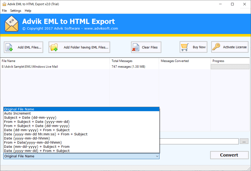Screen dimensions: 251x171
Task: Select From + Subject + Date (yyyy-mm-dd)
Action: pos(81,122)
